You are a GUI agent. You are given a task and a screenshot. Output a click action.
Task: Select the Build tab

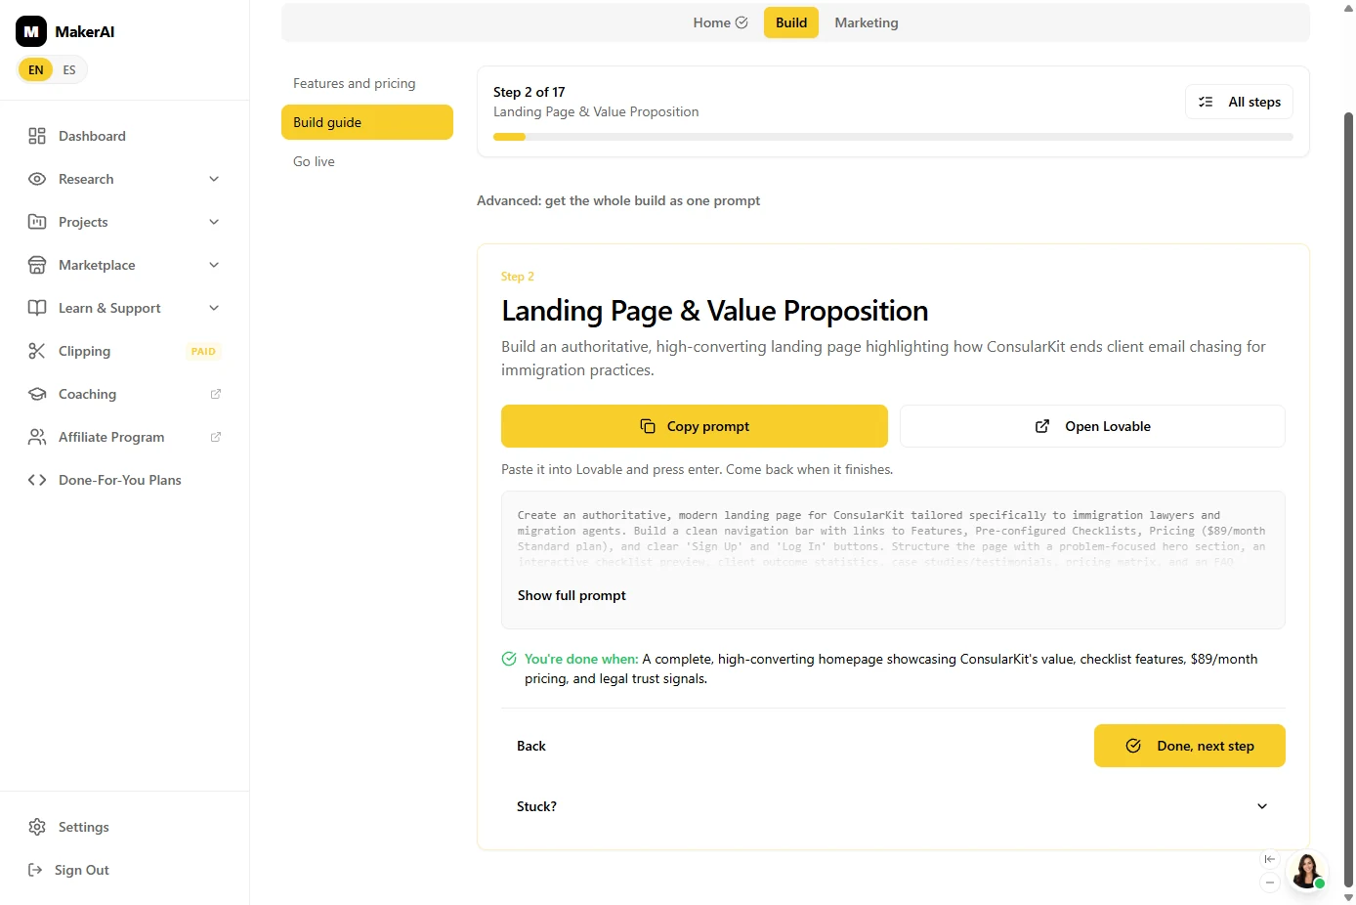791,22
